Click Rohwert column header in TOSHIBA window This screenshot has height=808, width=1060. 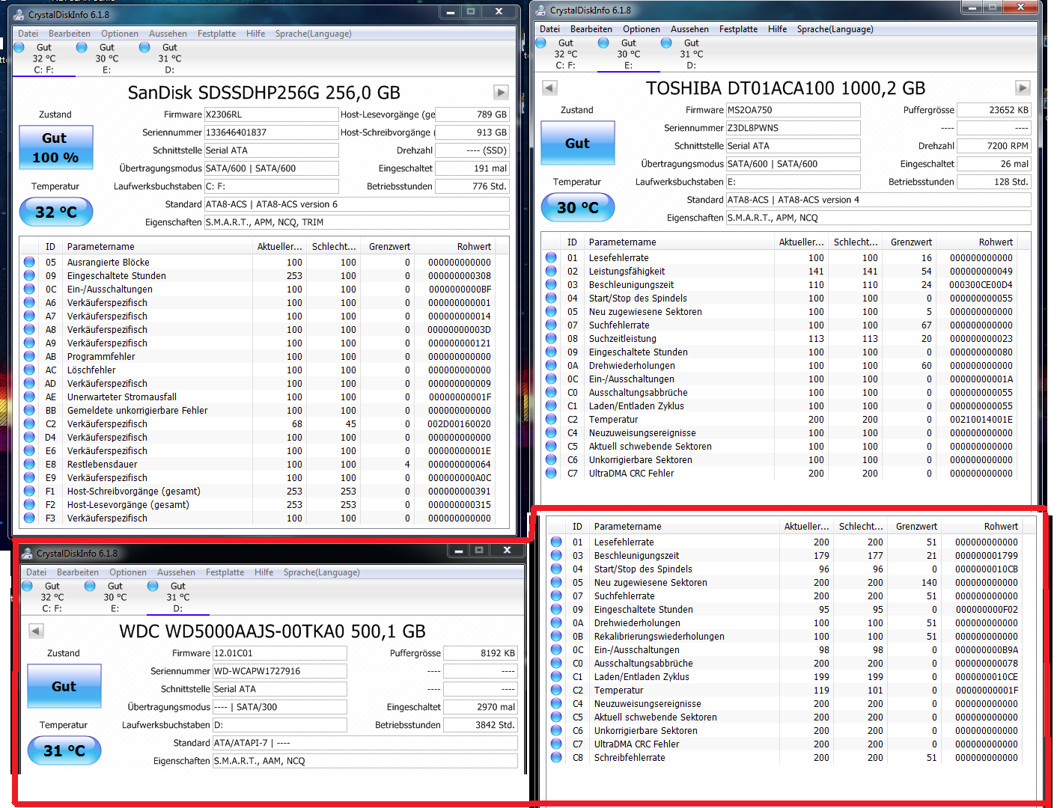(977, 242)
